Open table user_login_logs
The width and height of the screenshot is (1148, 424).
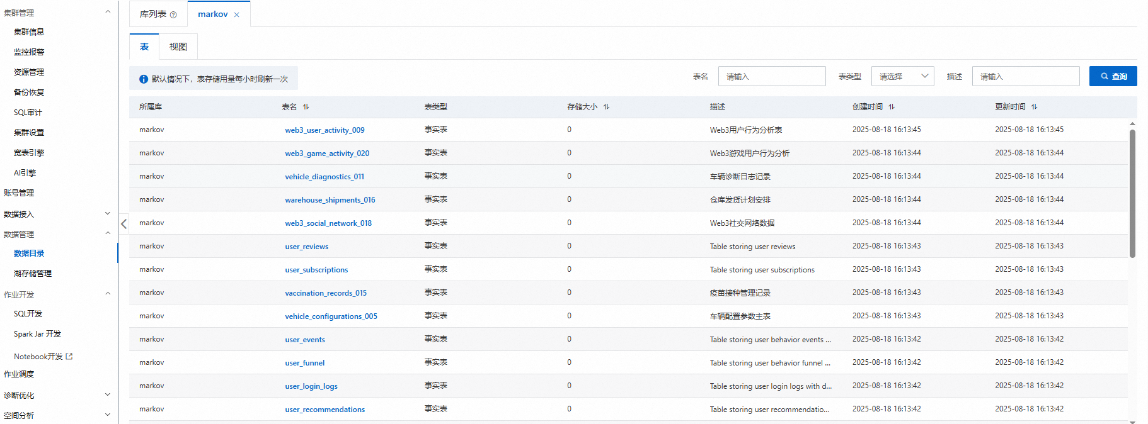point(311,386)
